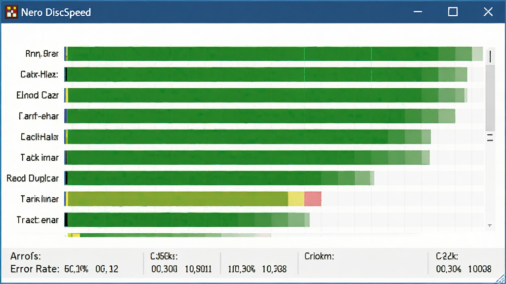Viewport: 506px width, 284px height.
Task: Click the "Arrofs:" heading in the status bar
Action: 26,256
